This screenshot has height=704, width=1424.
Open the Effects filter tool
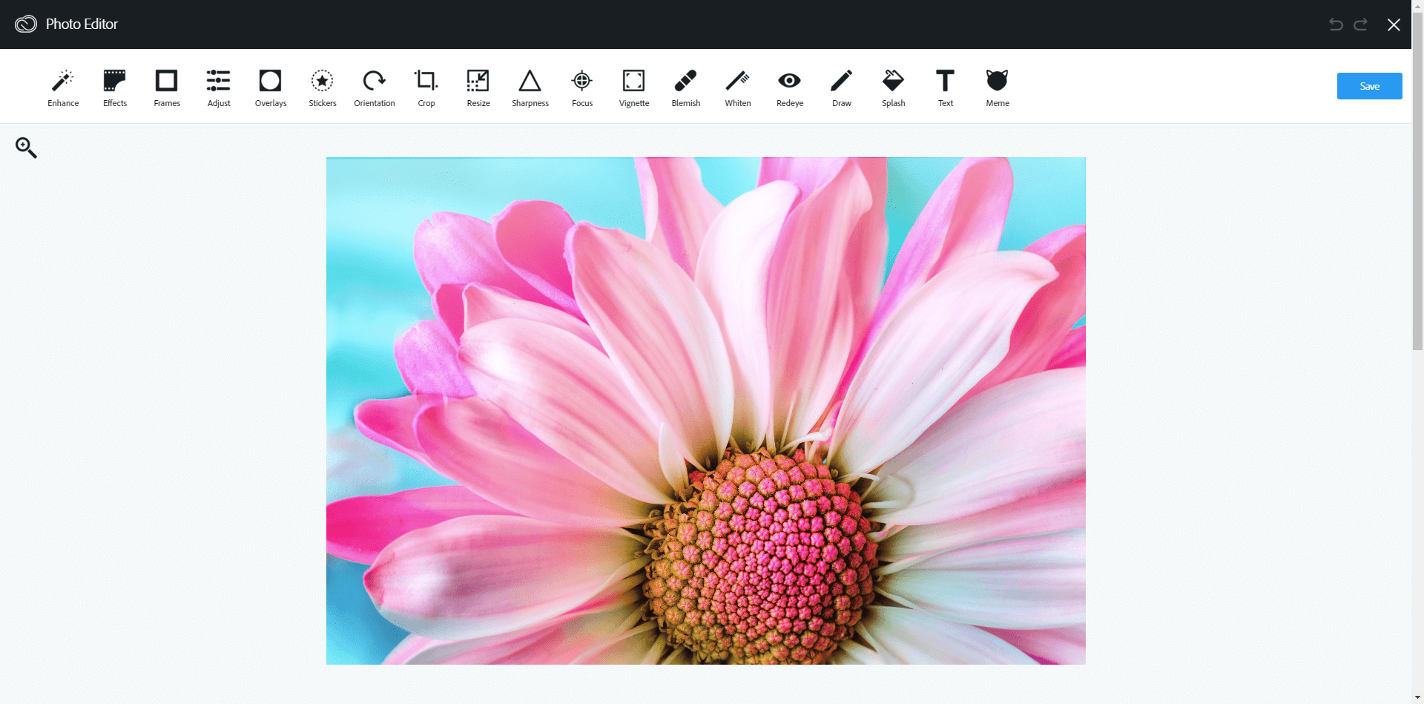click(115, 87)
